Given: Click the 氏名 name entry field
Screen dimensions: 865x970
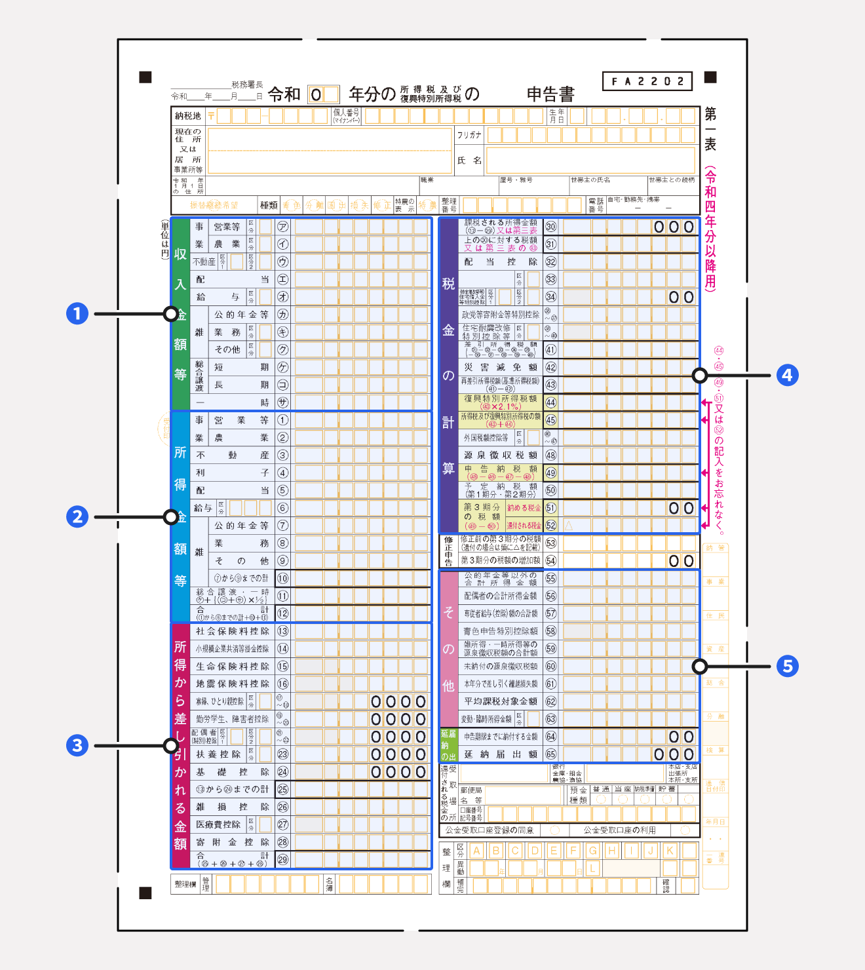Looking at the screenshot, I should coord(590,161).
